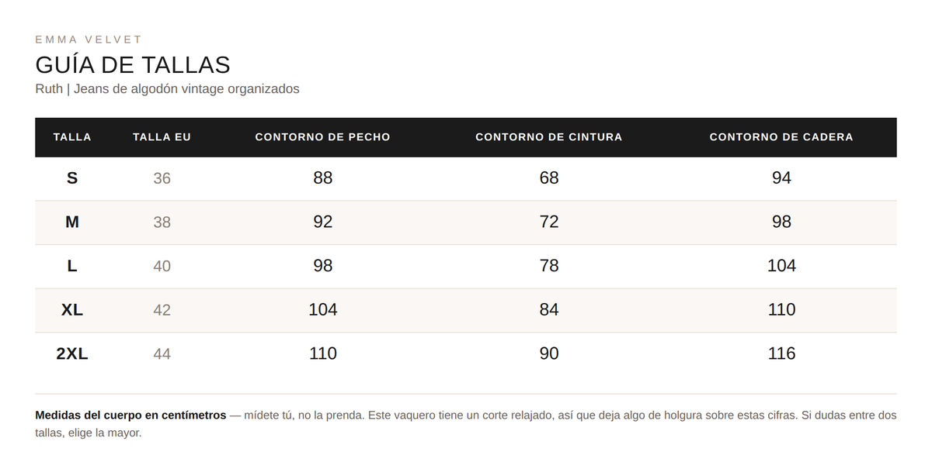Viewport: 932px width, 469px height.
Task: Click hip value 116 for 2XL
Action: pos(781,354)
